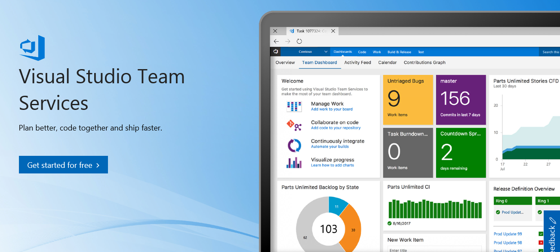560x252 pixels.
Task: Click the browser forward arrow
Action: click(x=288, y=41)
